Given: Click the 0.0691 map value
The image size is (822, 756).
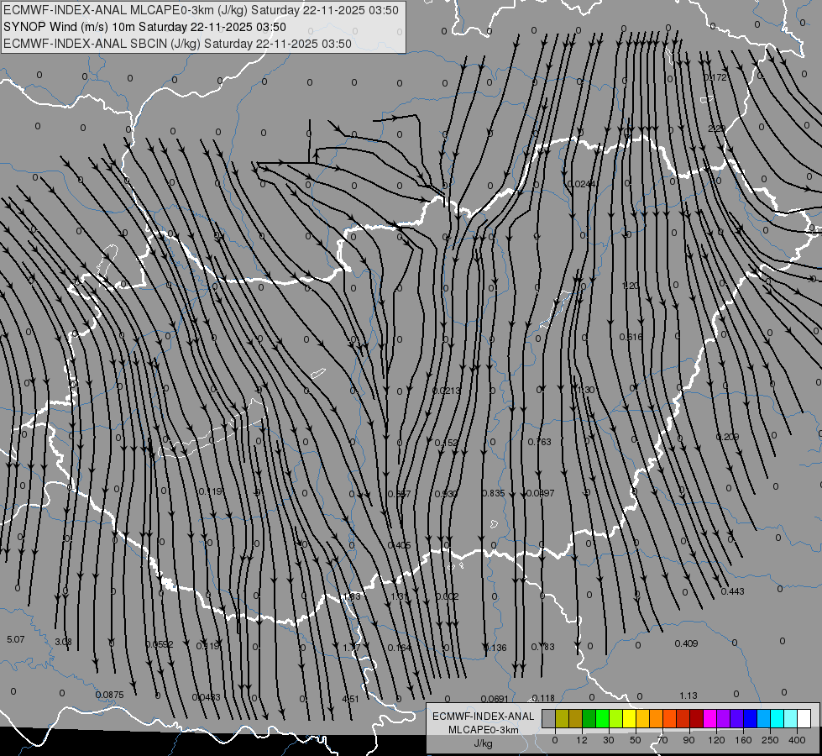Looking at the screenshot, I should pos(495,699).
